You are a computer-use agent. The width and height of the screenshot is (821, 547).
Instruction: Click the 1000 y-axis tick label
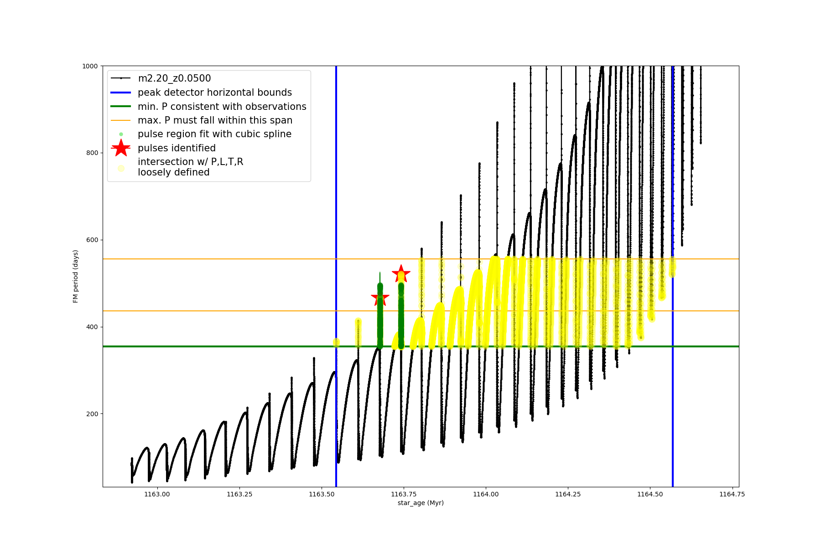click(90, 66)
